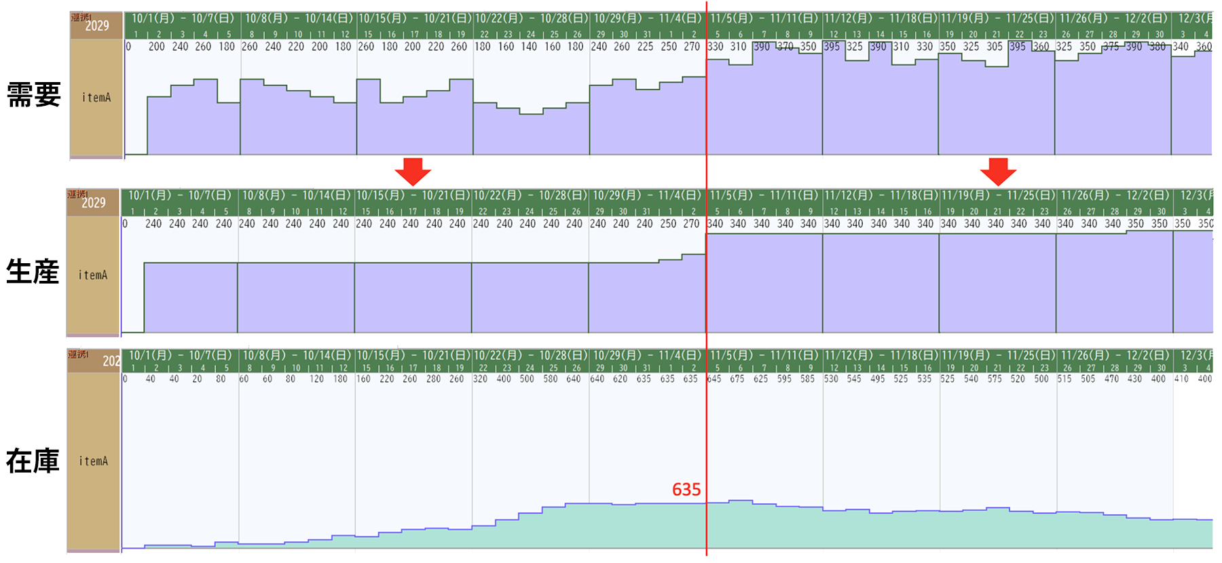Click the first 395 demand value in 11/12 week
Screen dimensions: 1222x563
(x=832, y=47)
